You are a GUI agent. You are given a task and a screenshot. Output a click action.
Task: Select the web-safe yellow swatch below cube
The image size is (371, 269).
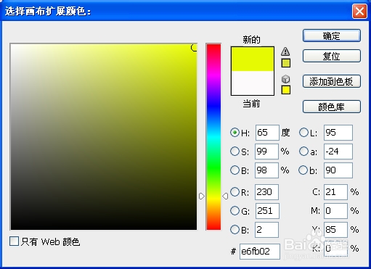pos(286,90)
